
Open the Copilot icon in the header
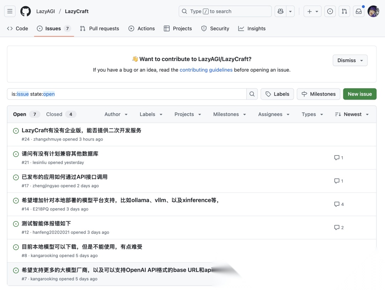click(x=280, y=11)
